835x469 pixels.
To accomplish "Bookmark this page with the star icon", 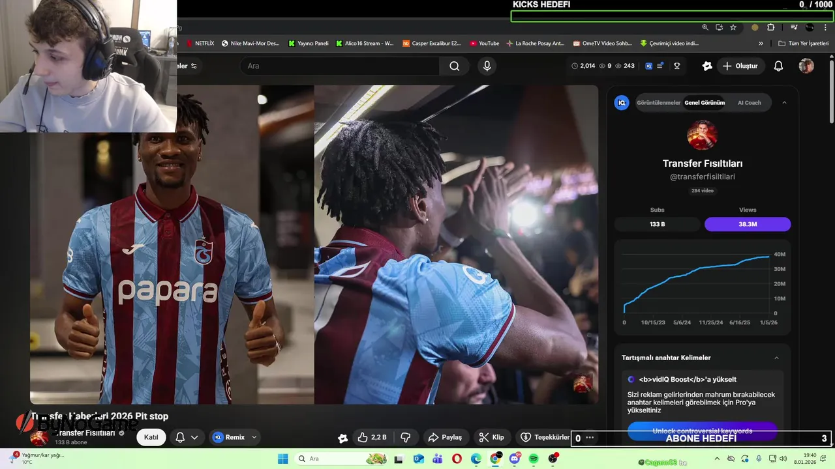I will [x=733, y=27].
